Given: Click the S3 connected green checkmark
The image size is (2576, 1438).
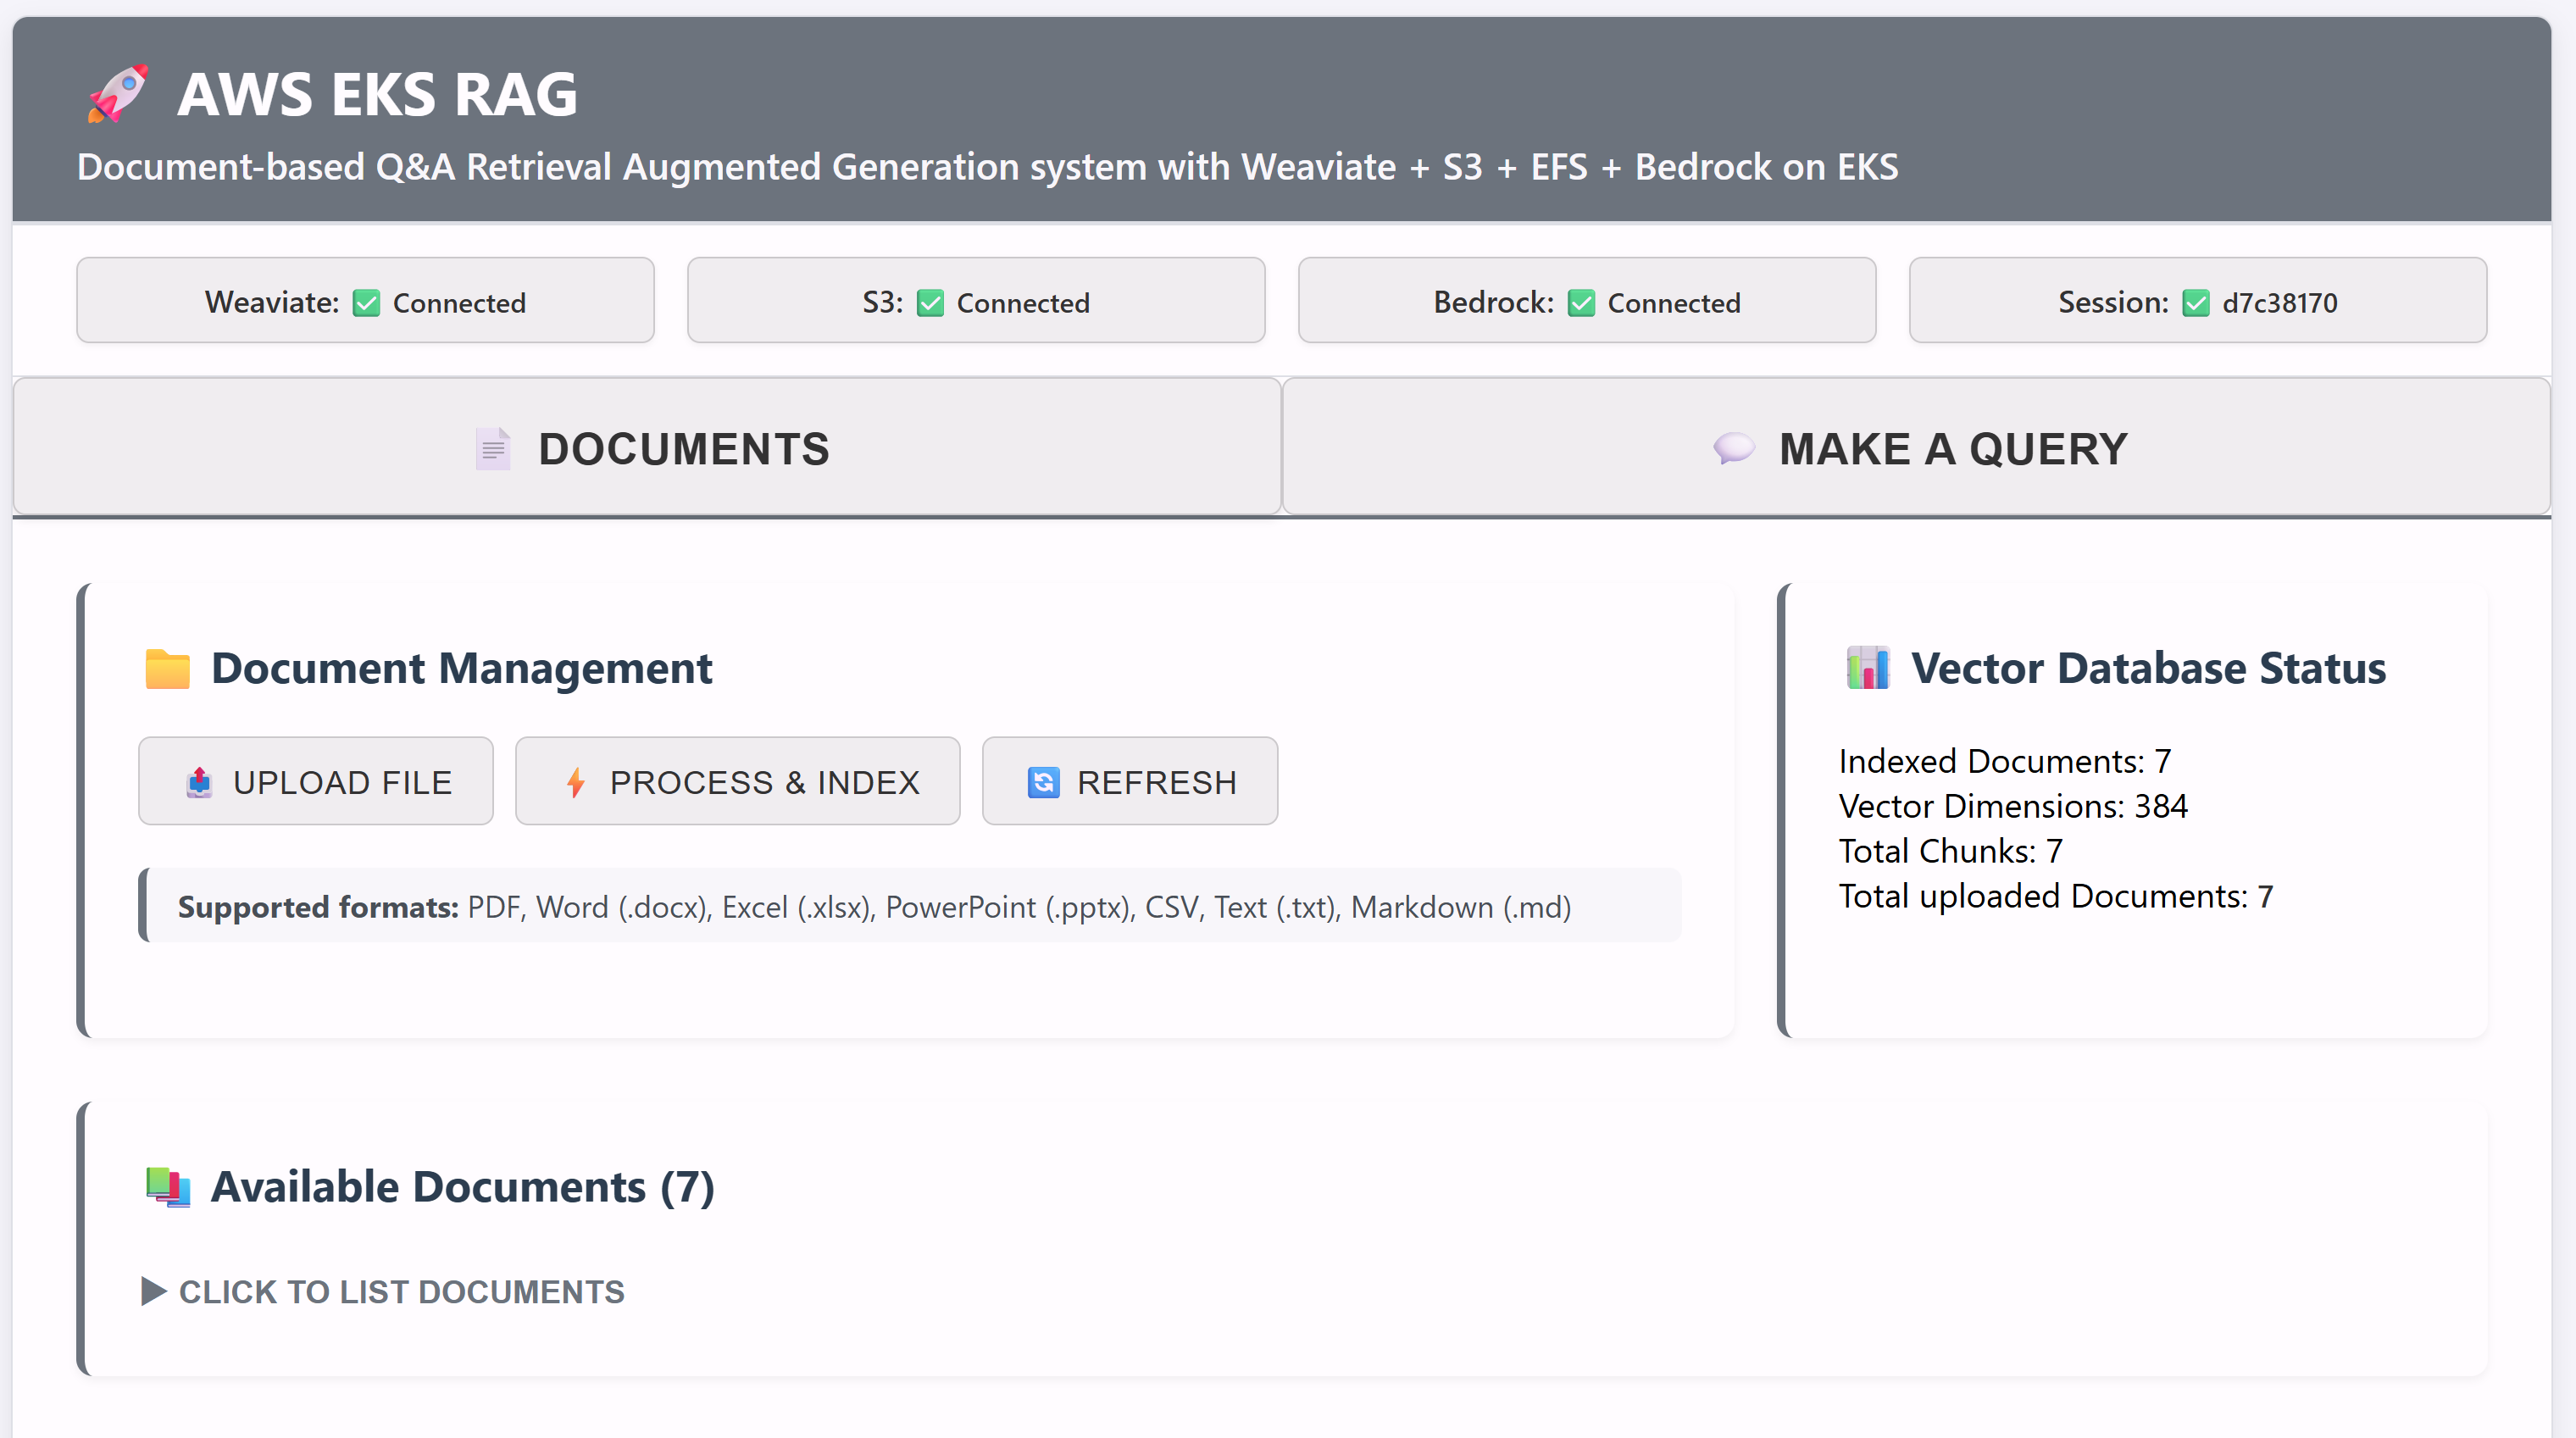Looking at the screenshot, I should coord(930,303).
